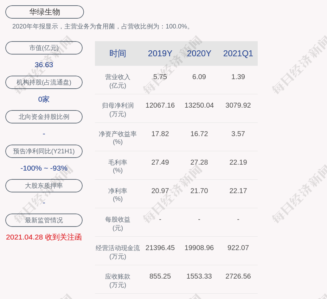
Task: Click net profit value 13250.04
Action: (x=199, y=105)
